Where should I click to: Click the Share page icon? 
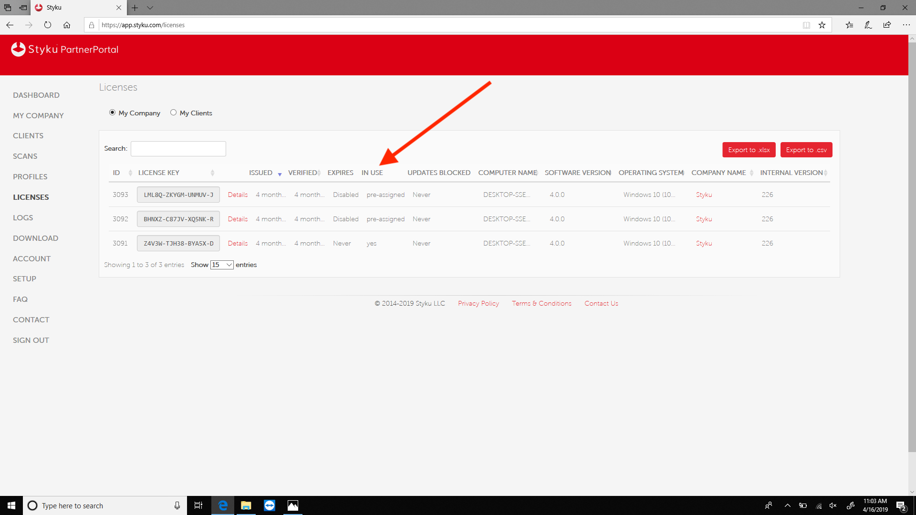point(887,25)
